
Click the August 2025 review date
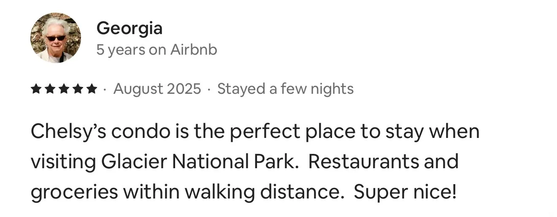point(157,89)
